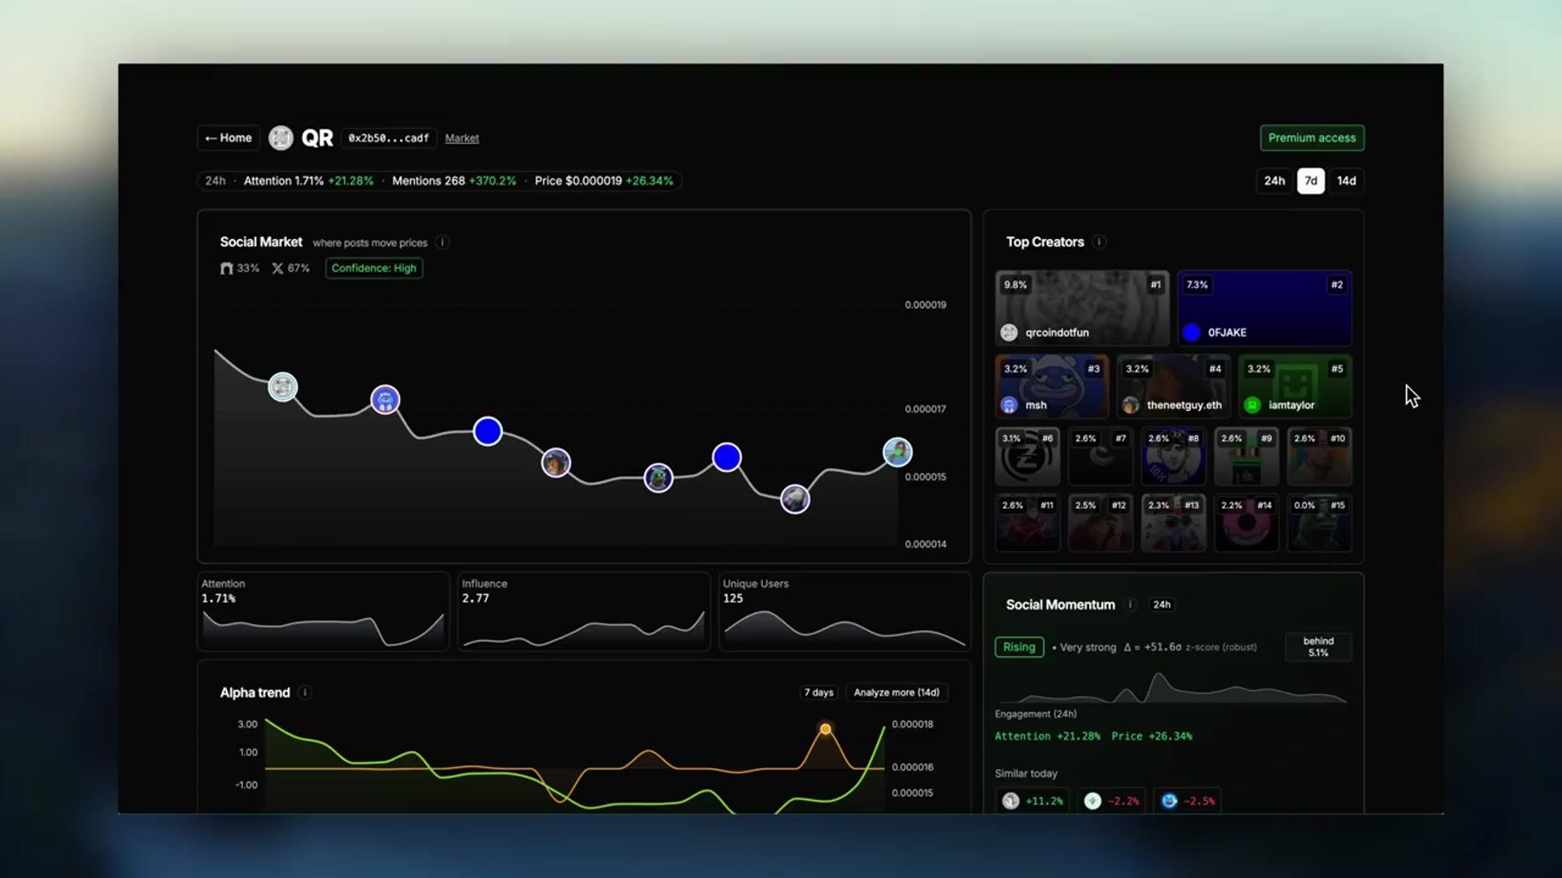The width and height of the screenshot is (1562, 878).
Task: Click the Home back button
Action: click(229, 138)
